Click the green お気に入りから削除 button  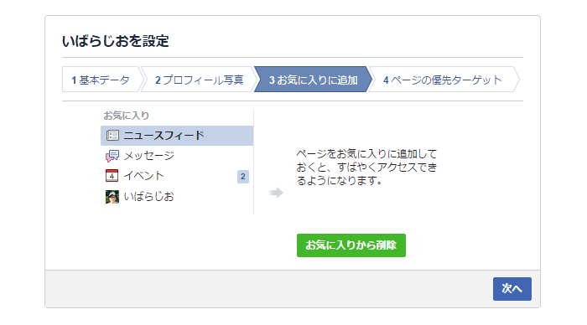[x=351, y=245]
